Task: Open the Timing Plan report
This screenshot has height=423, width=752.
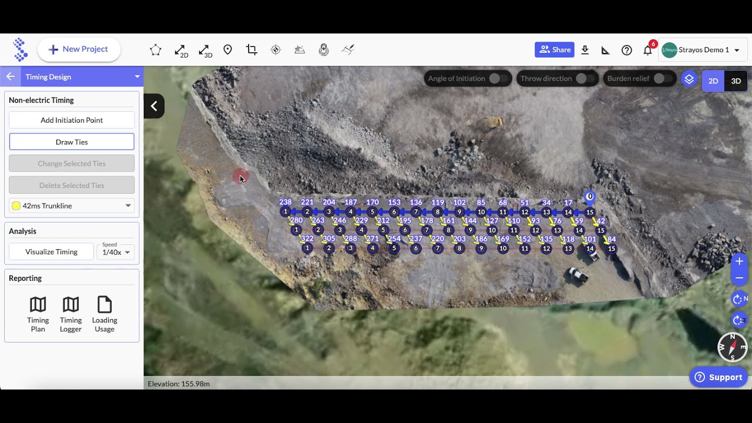Action: tap(38, 314)
